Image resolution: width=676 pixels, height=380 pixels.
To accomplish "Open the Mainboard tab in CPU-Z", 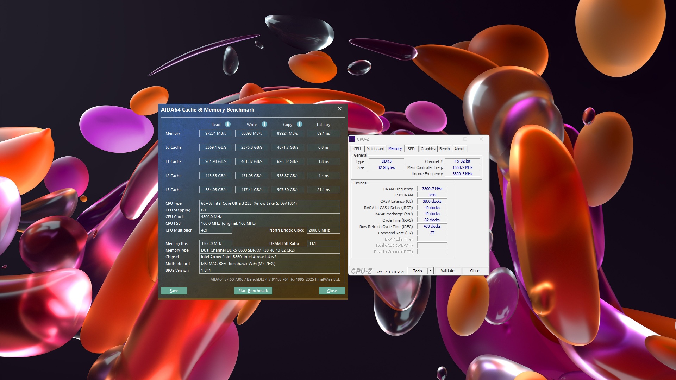I will pyautogui.click(x=375, y=149).
